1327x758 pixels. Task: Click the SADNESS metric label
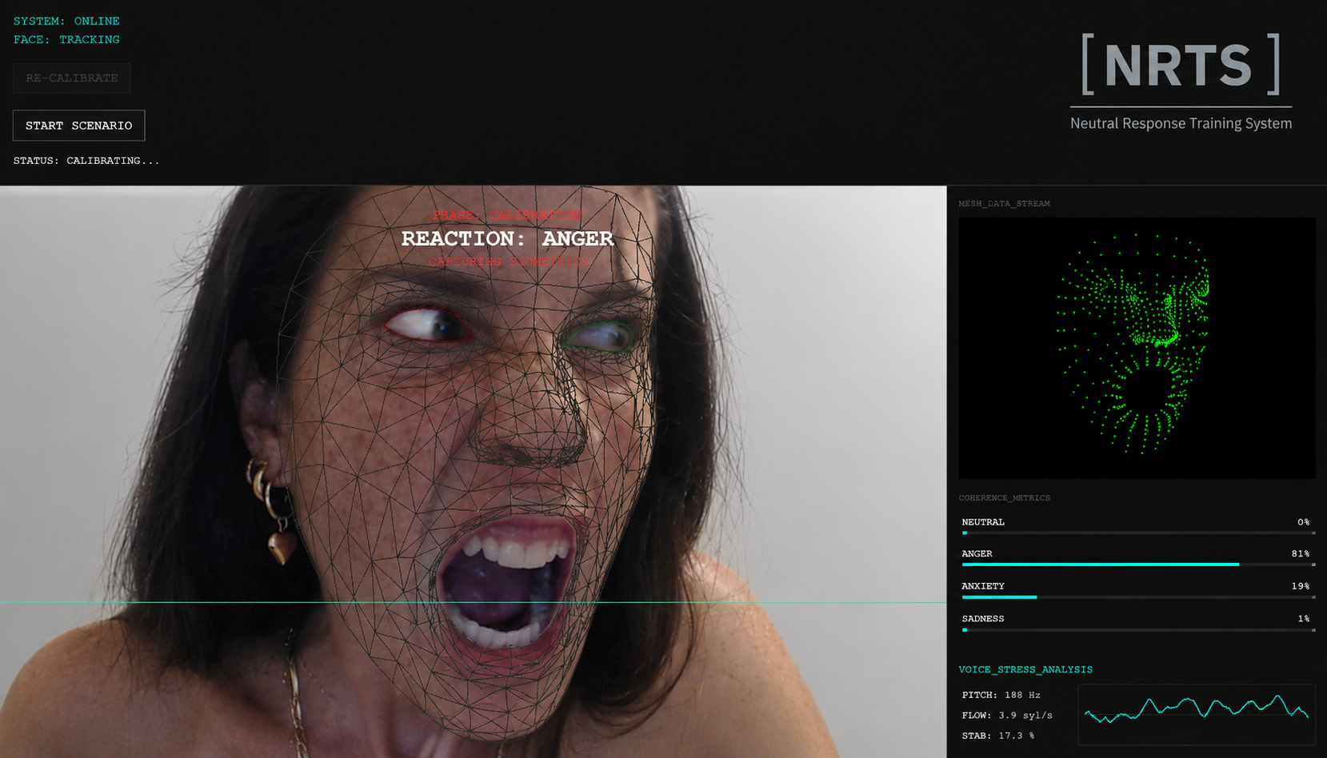point(983,619)
